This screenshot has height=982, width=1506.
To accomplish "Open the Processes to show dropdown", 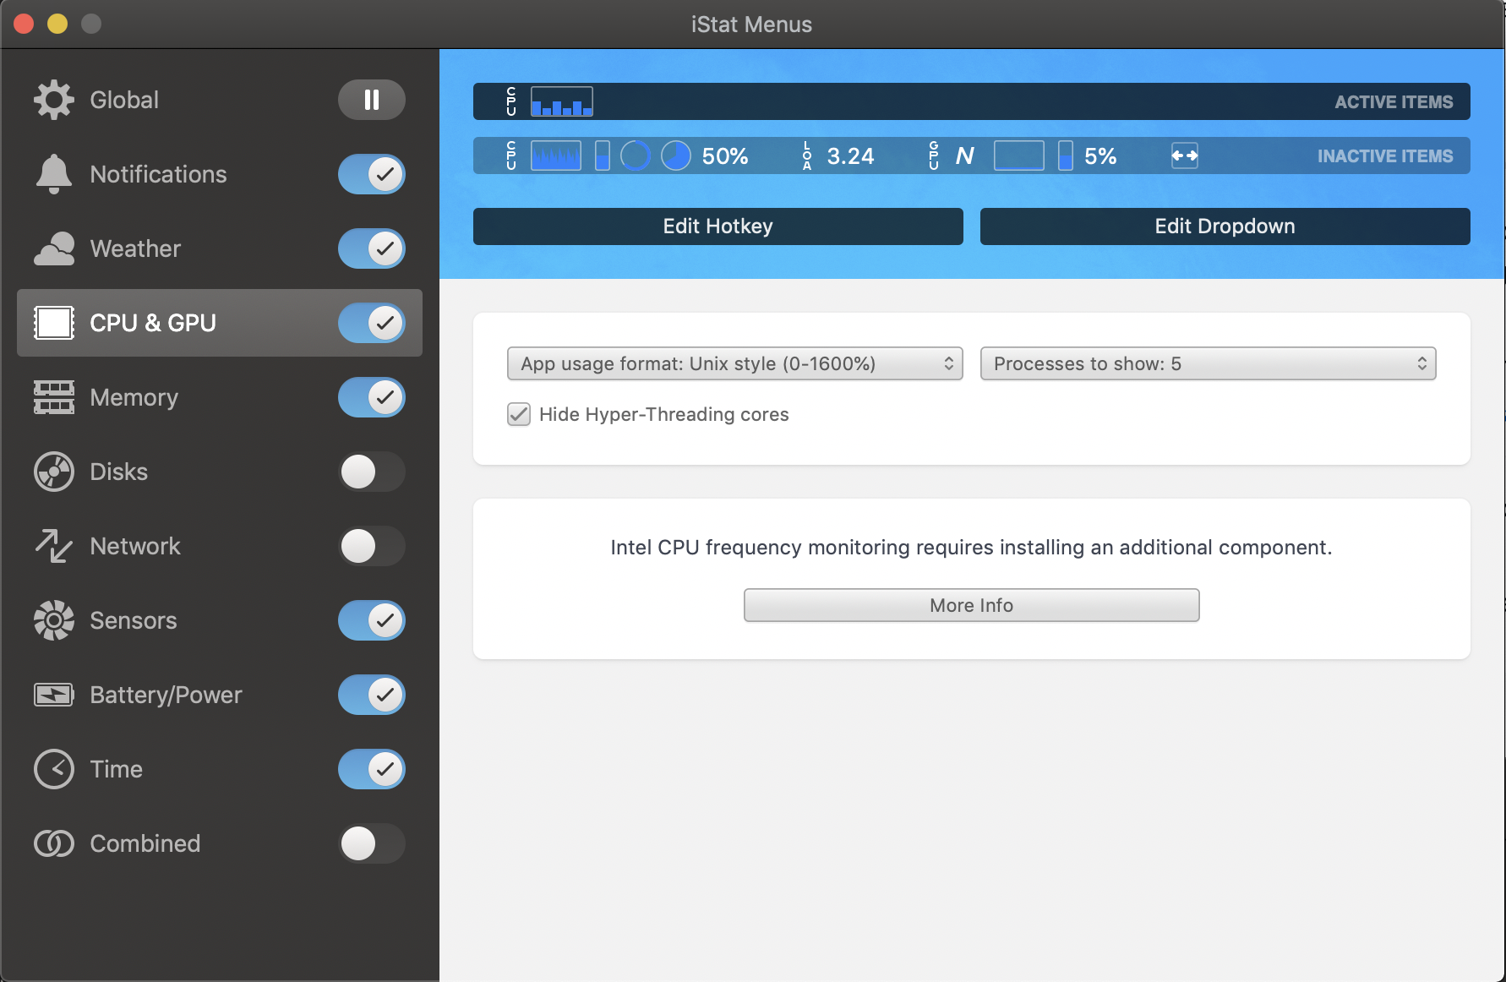I will (1208, 363).
